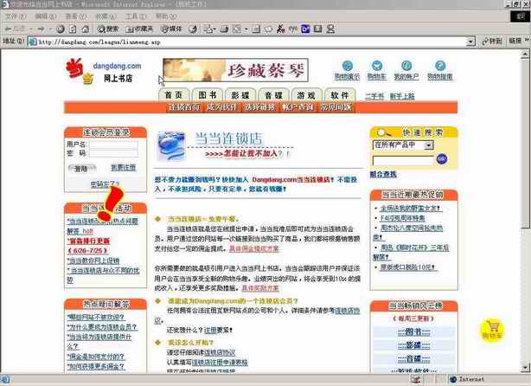Click 帐户查询 in the orange bar
This screenshot has height=386, width=531.
(x=297, y=107)
